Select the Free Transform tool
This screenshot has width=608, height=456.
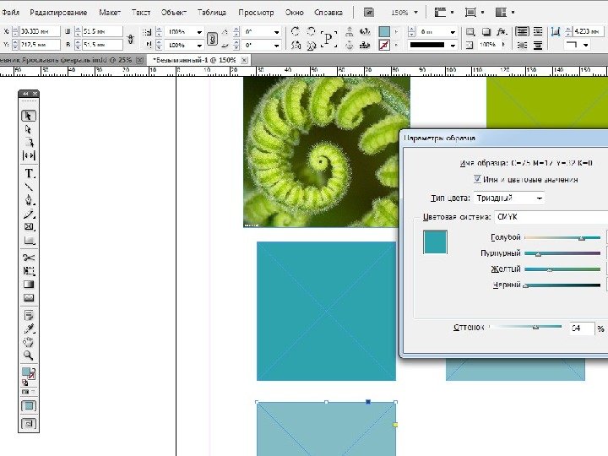click(x=29, y=271)
